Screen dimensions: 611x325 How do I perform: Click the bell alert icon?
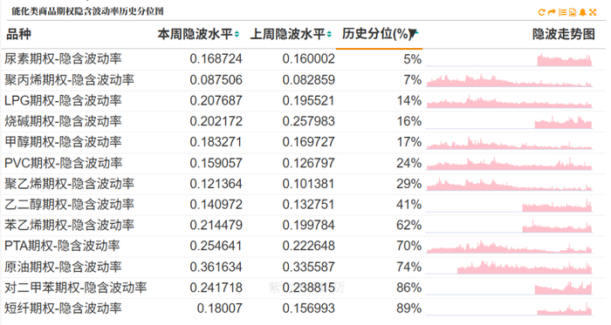[582, 12]
